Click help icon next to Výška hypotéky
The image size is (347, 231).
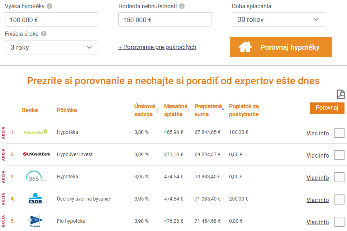point(49,6)
